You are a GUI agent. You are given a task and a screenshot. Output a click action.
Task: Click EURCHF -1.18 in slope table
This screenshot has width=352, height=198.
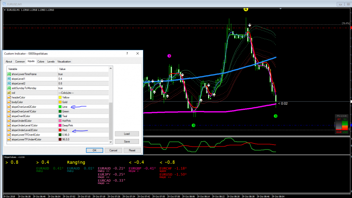173,169
